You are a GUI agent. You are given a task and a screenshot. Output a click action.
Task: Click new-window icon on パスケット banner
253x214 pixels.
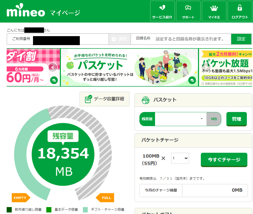[x=192, y=80]
